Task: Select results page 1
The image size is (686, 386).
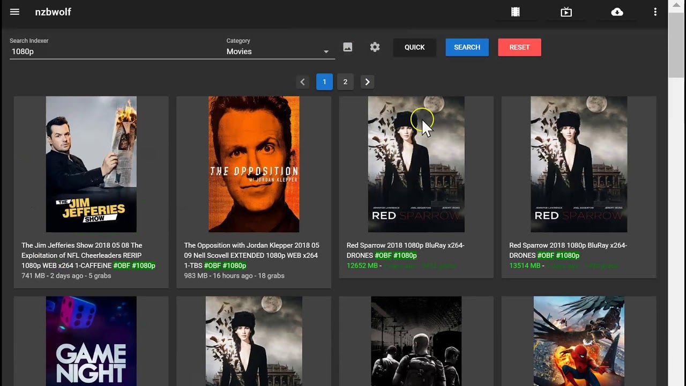Action: pos(324,82)
